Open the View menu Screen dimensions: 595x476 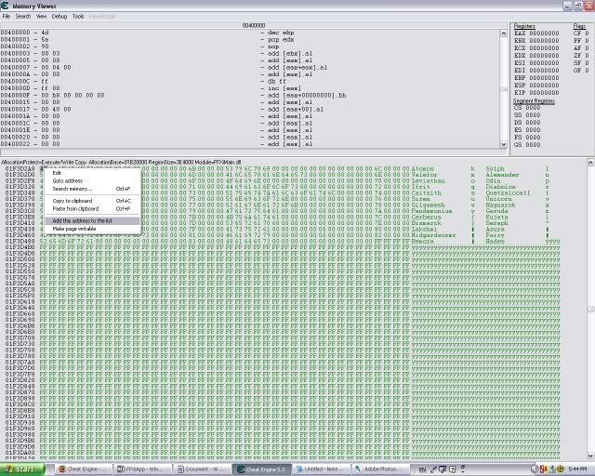pos(41,17)
